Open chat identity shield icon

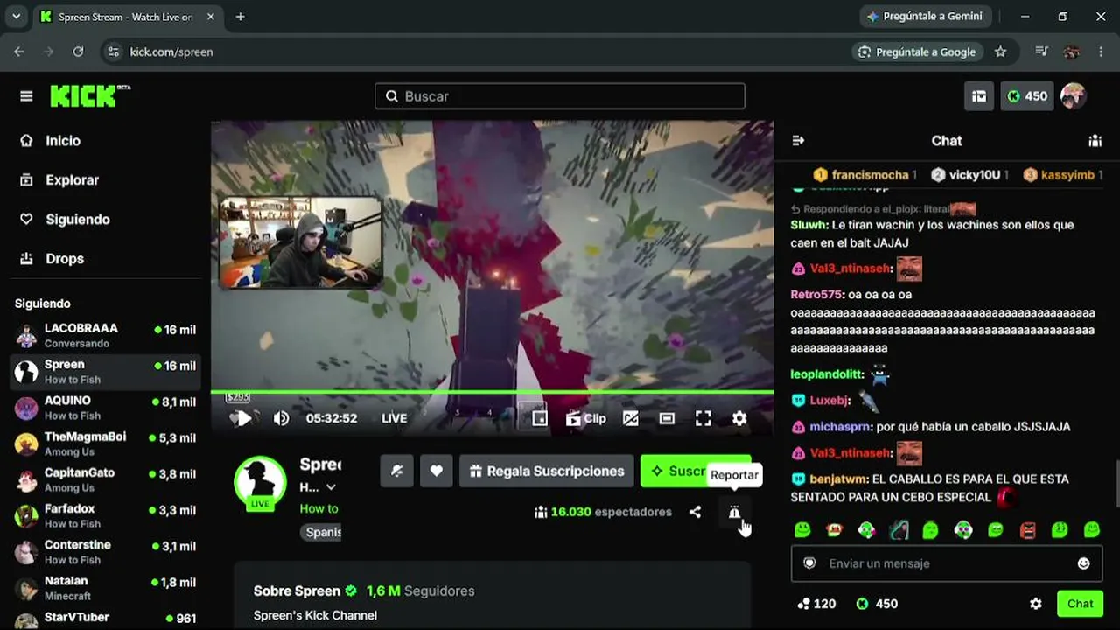[809, 563]
